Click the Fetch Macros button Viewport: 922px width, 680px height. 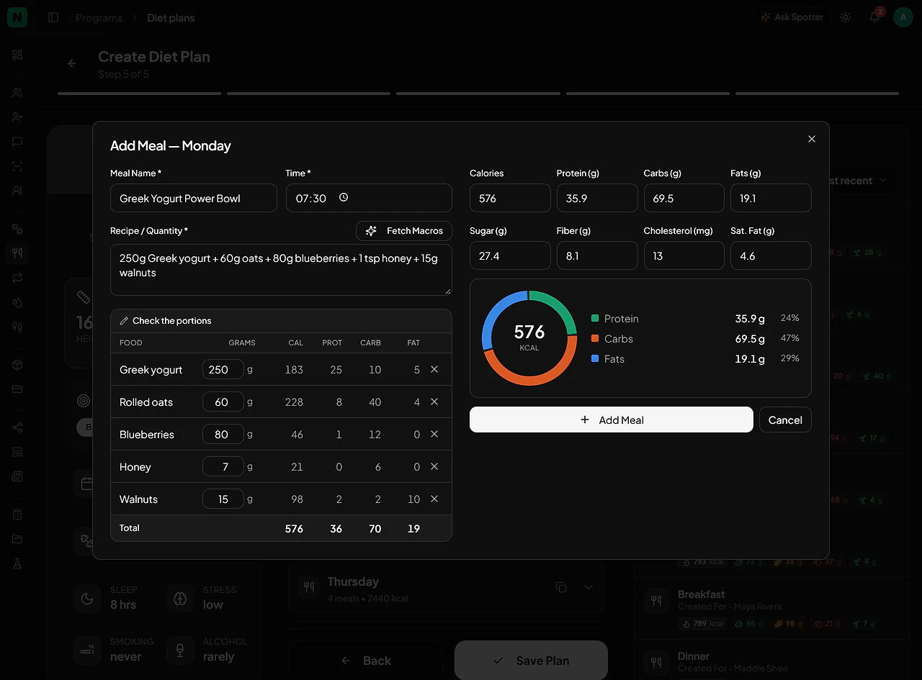[404, 231]
